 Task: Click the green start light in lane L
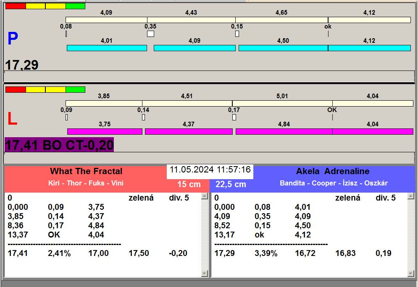(76, 89)
